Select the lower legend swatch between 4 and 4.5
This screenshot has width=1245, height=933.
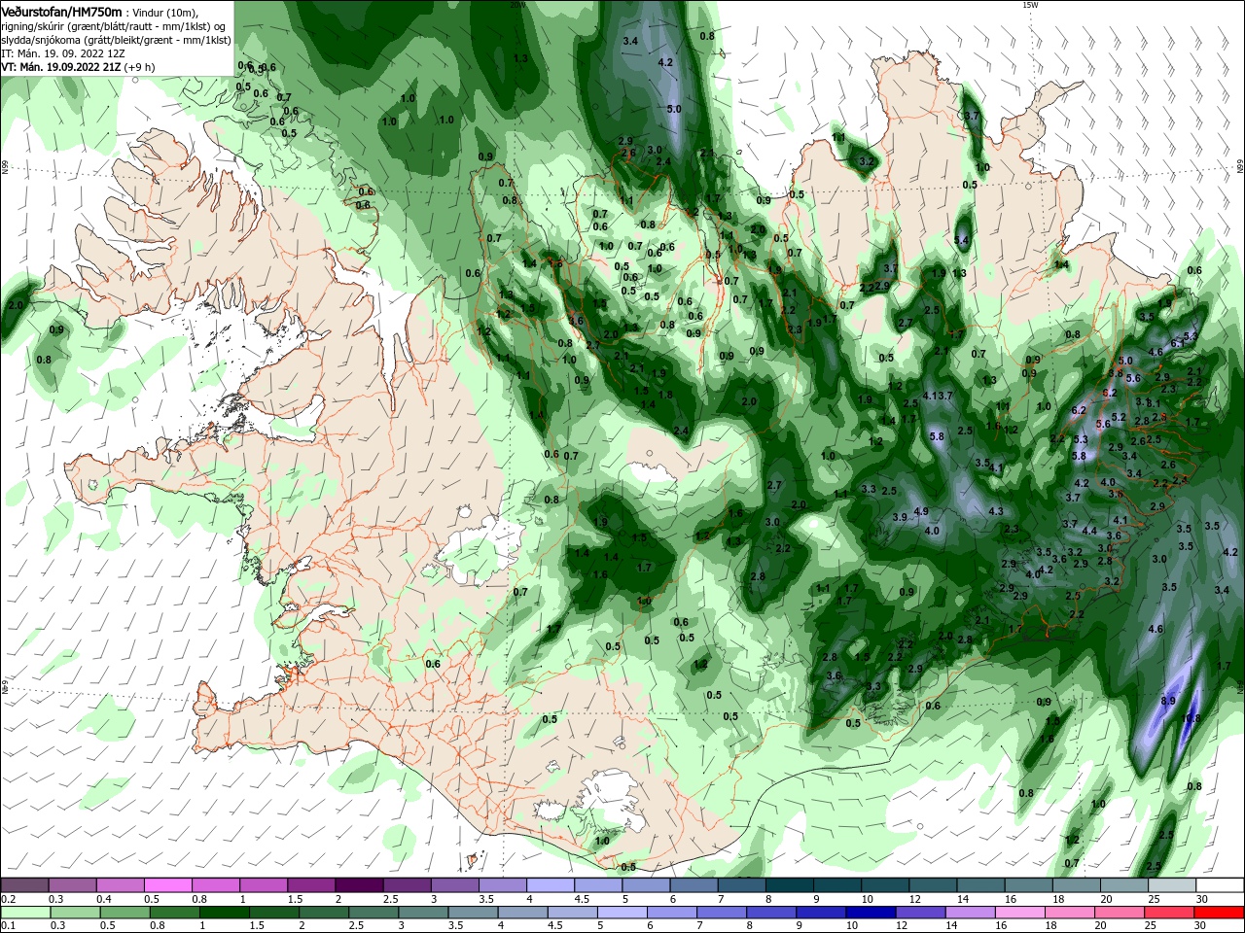point(522,913)
